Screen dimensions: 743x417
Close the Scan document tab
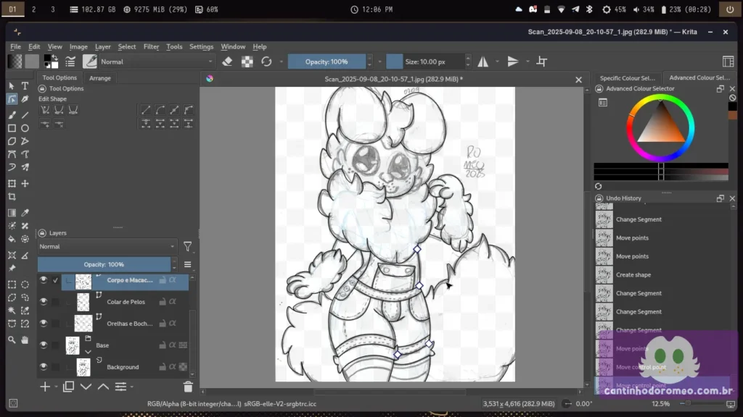pos(578,80)
